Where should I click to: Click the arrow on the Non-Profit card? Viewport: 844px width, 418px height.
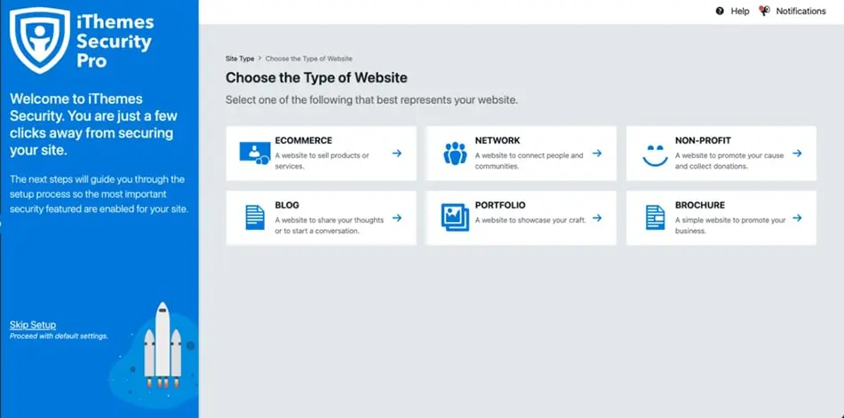pyautogui.click(x=797, y=154)
